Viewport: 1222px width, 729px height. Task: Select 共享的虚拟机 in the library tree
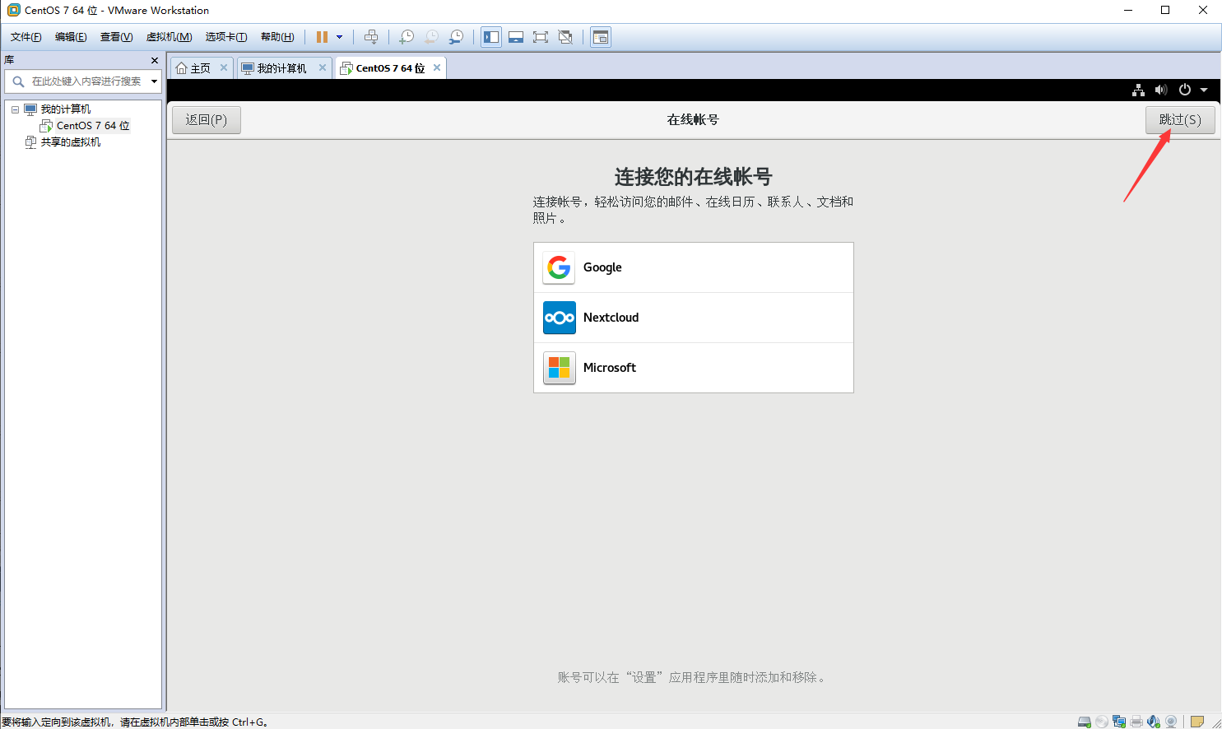tap(71, 142)
